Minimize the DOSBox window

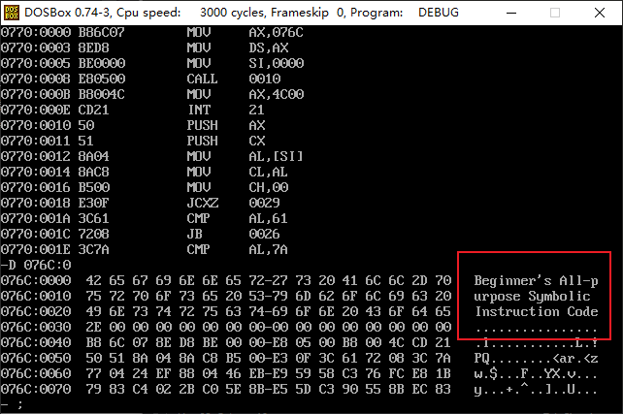[511, 13]
